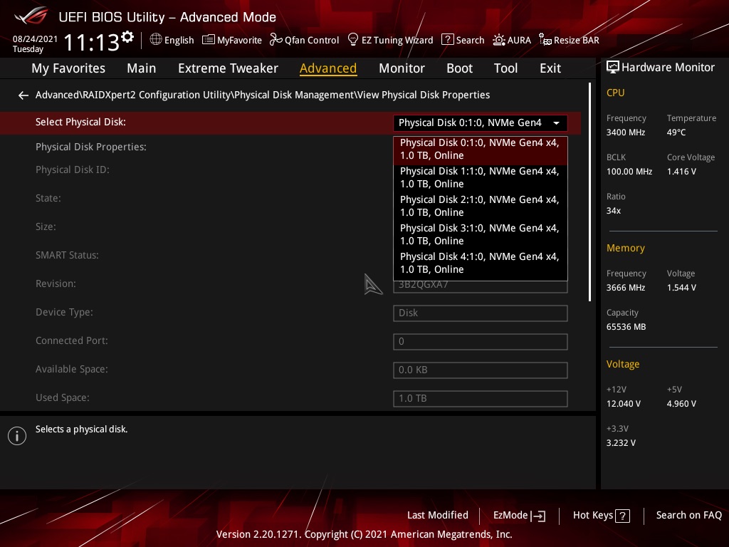Click the CPU frequency value 3400 MHz
Viewport: 729px width, 547px height.
point(625,132)
